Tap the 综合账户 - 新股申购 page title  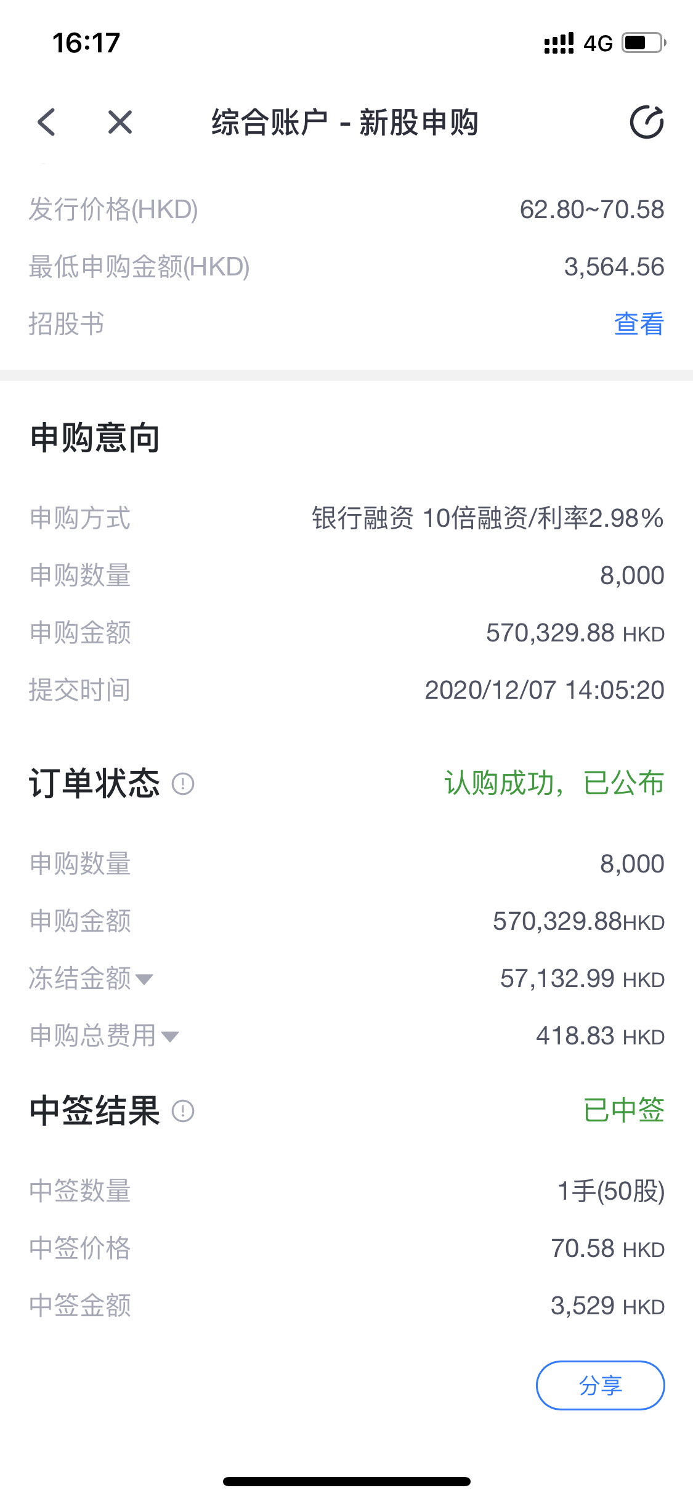[x=345, y=122]
